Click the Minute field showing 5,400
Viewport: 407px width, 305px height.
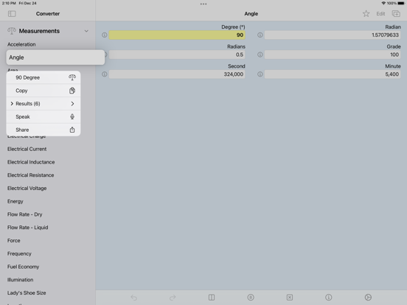point(333,74)
